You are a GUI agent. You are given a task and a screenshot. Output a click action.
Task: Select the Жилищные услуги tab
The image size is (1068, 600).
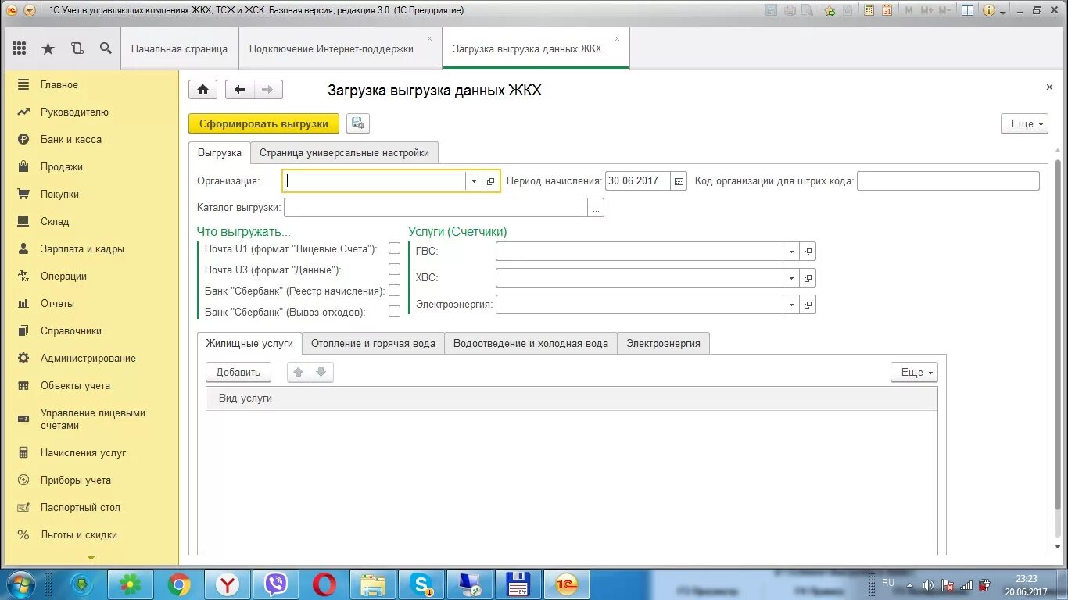tap(249, 343)
